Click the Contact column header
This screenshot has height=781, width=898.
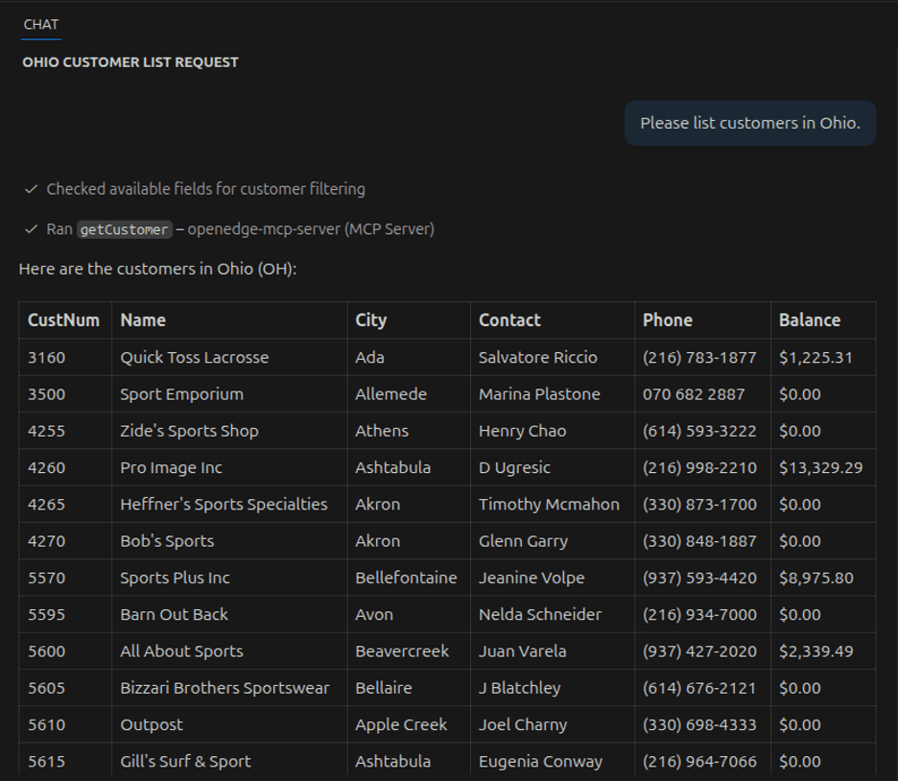click(509, 320)
